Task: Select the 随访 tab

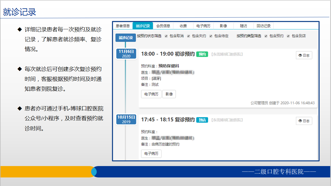Action: click(243, 26)
